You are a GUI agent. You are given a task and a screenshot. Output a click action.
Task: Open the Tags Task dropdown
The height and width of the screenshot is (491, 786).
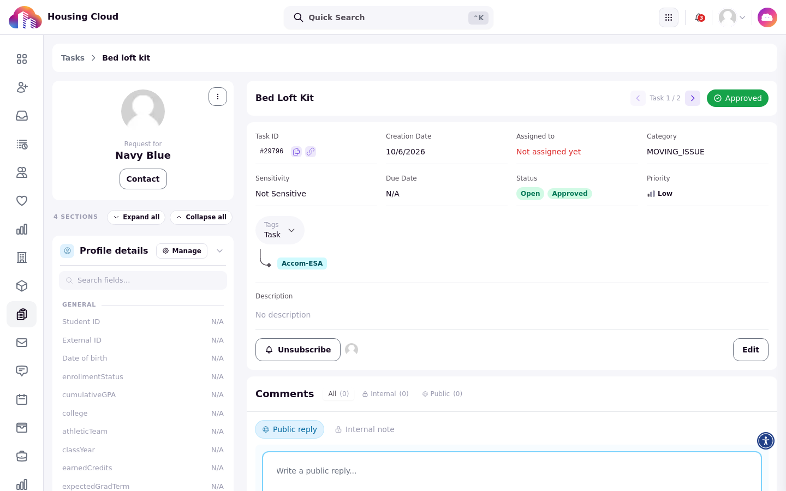280,230
